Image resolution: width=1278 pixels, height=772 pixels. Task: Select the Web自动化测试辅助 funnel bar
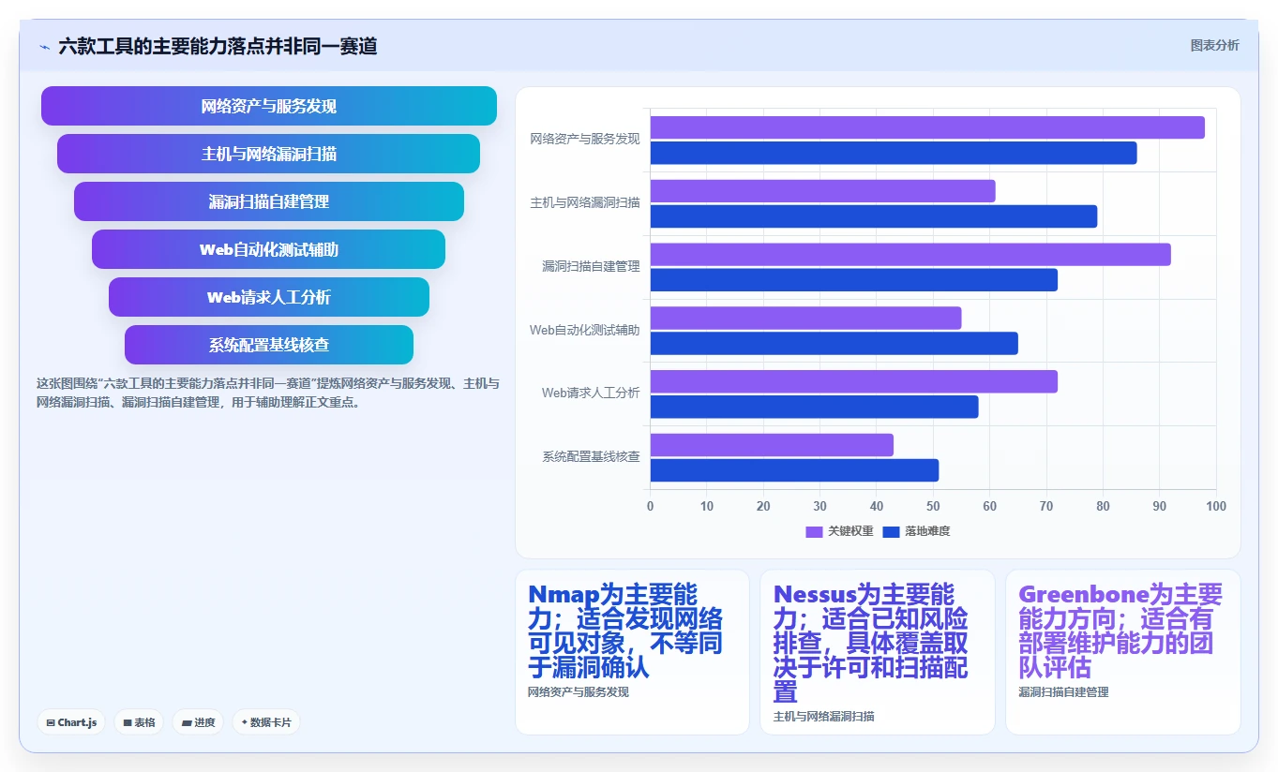269,249
